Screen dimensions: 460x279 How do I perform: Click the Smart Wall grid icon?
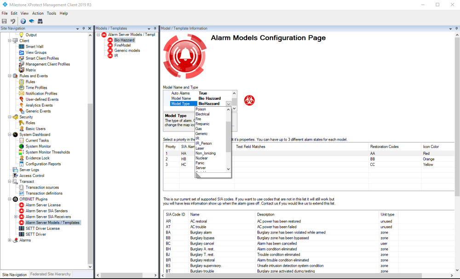click(x=21, y=46)
